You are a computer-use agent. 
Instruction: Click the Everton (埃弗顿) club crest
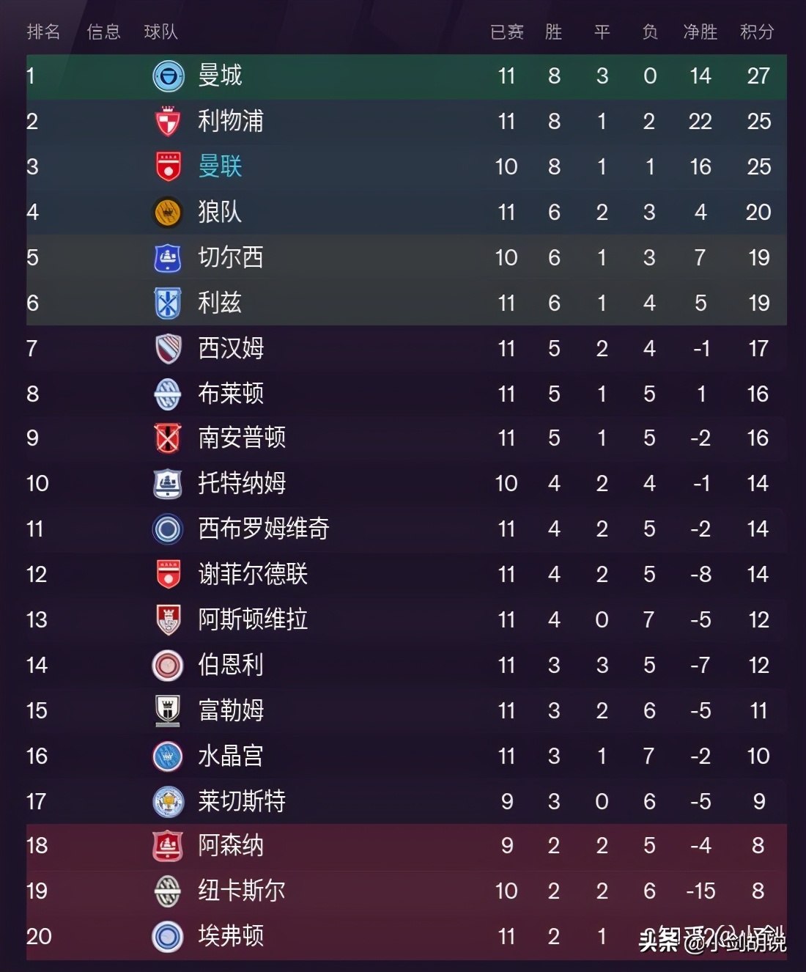pos(167,937)
